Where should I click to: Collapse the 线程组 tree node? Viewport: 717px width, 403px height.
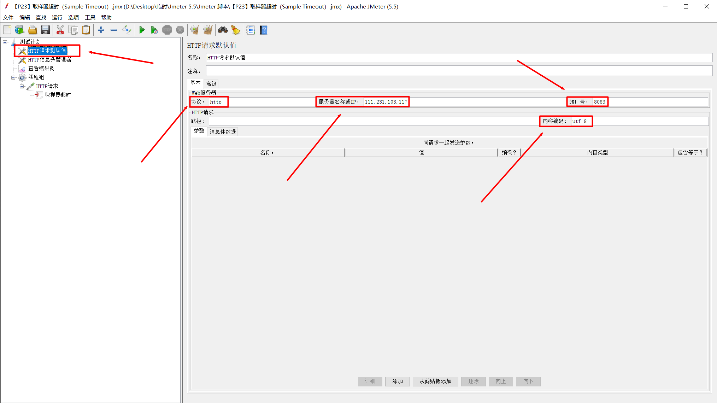point(13,77)
